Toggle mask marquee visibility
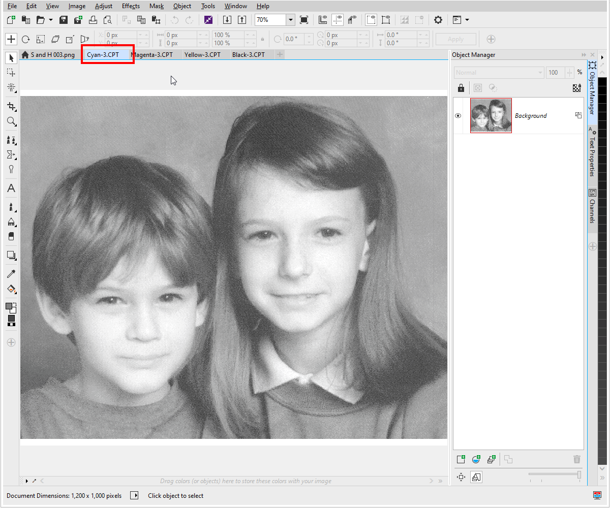This screenshot has height=508, width=610. pyautogui.click(x=371, y=19)
